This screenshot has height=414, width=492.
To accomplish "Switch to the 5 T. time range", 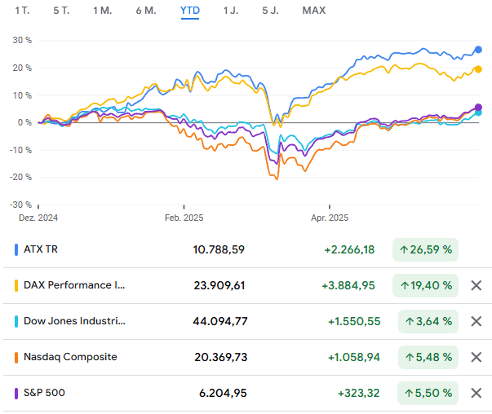I will click(61, 11).
